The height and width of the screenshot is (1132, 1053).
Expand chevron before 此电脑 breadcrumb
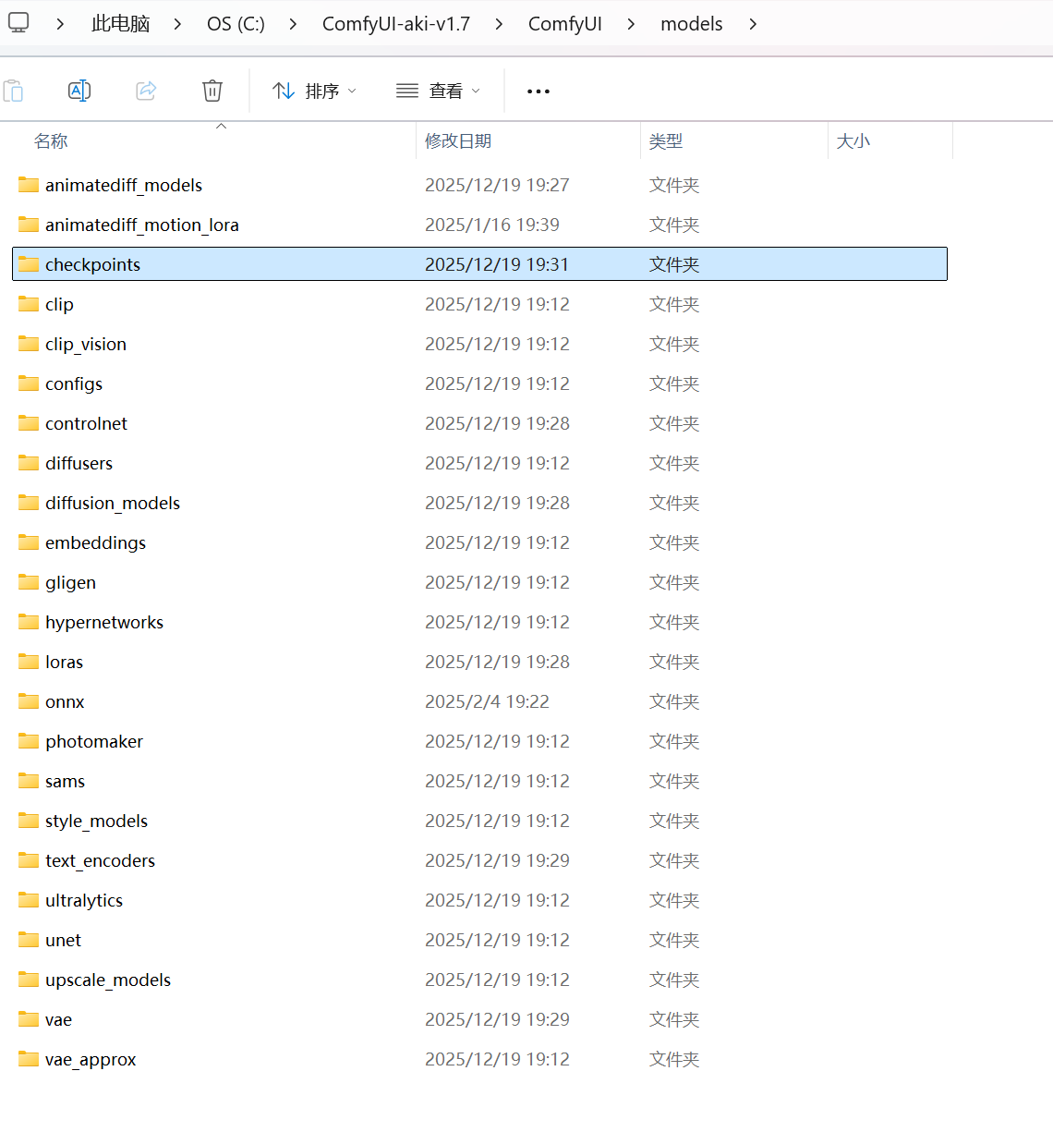60,24
